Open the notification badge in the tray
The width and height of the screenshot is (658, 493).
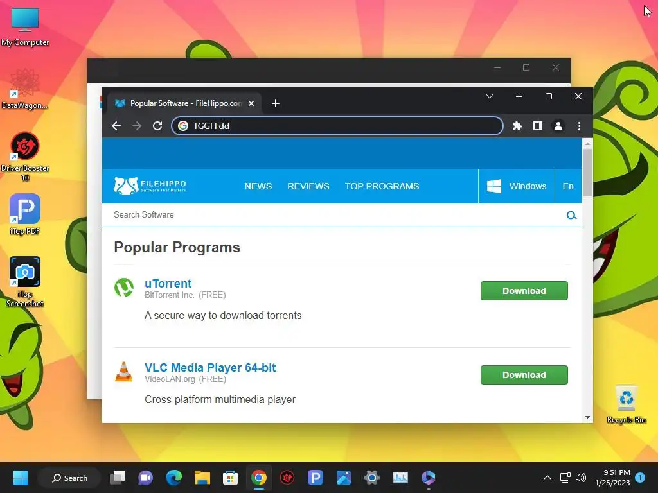(x=640, y=478)
